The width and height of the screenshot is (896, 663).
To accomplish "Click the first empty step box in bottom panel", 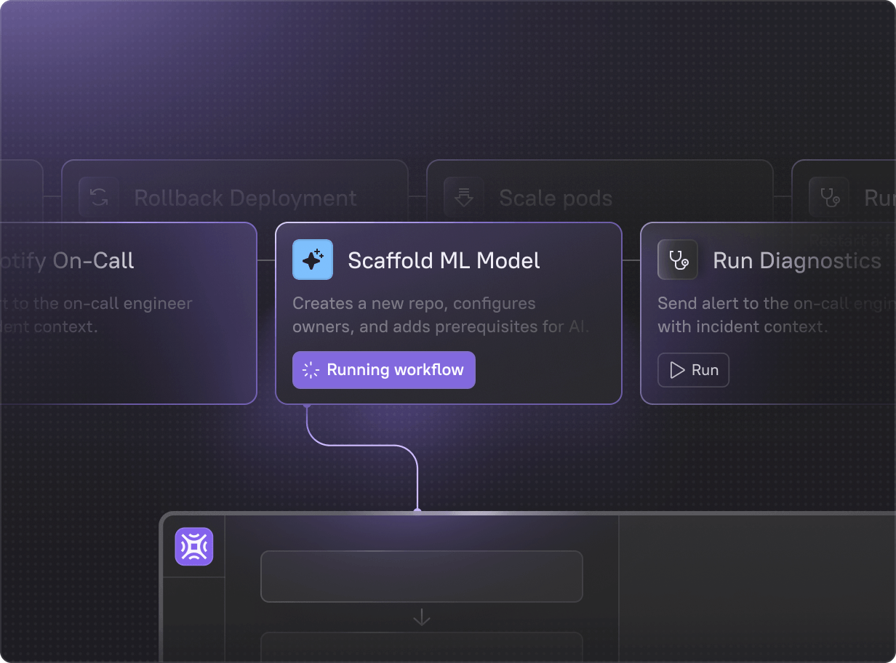I will coord(422,576).
